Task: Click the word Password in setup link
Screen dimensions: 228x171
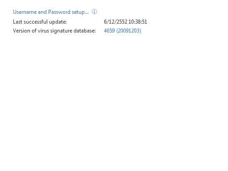Action: [59, 12]
